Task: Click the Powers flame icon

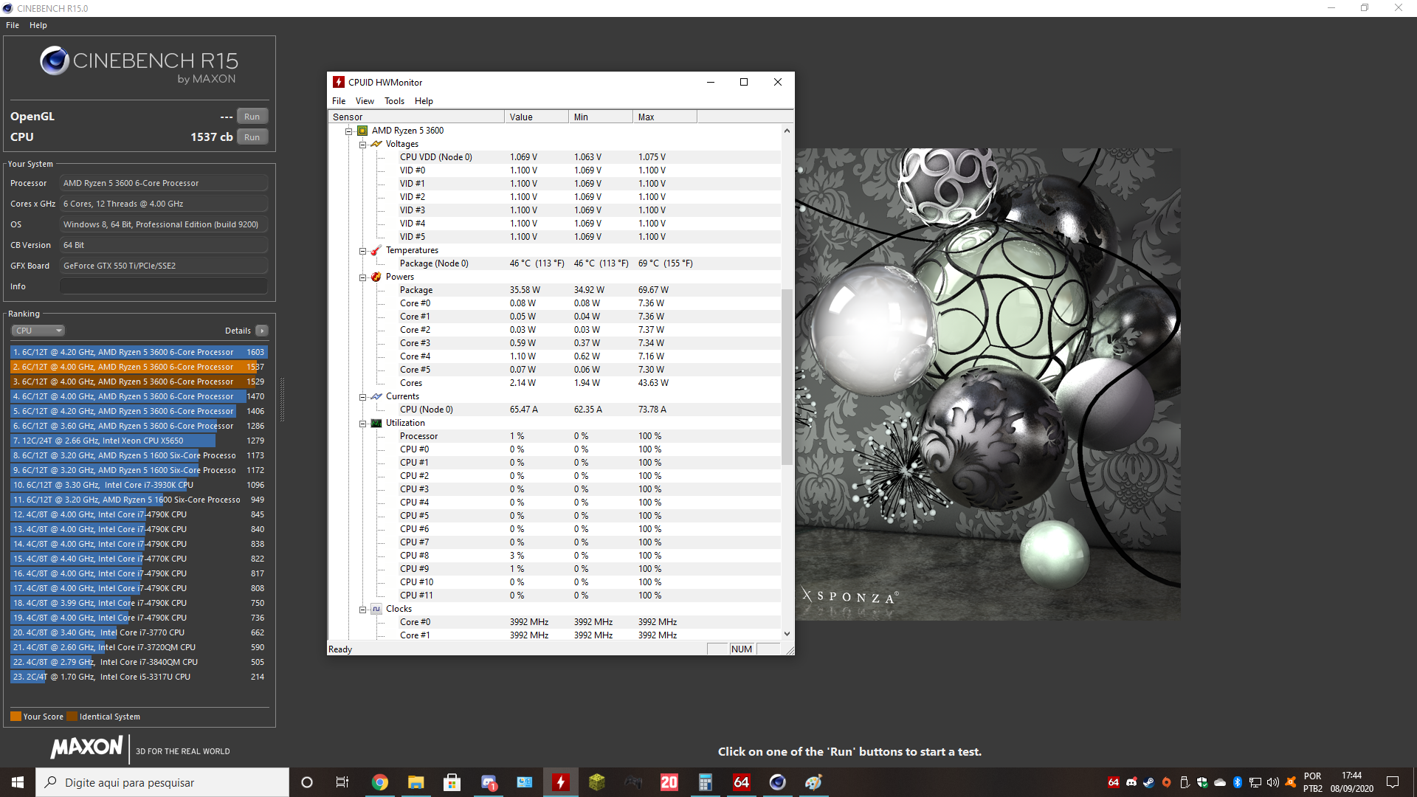Action: 376,277
